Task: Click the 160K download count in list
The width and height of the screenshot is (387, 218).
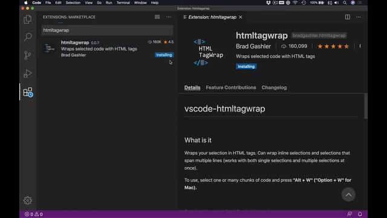Action: [x=155, y=42]
